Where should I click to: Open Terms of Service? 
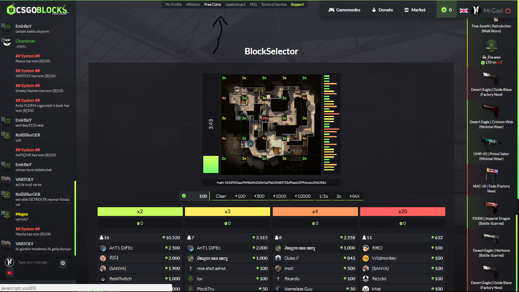274,5
